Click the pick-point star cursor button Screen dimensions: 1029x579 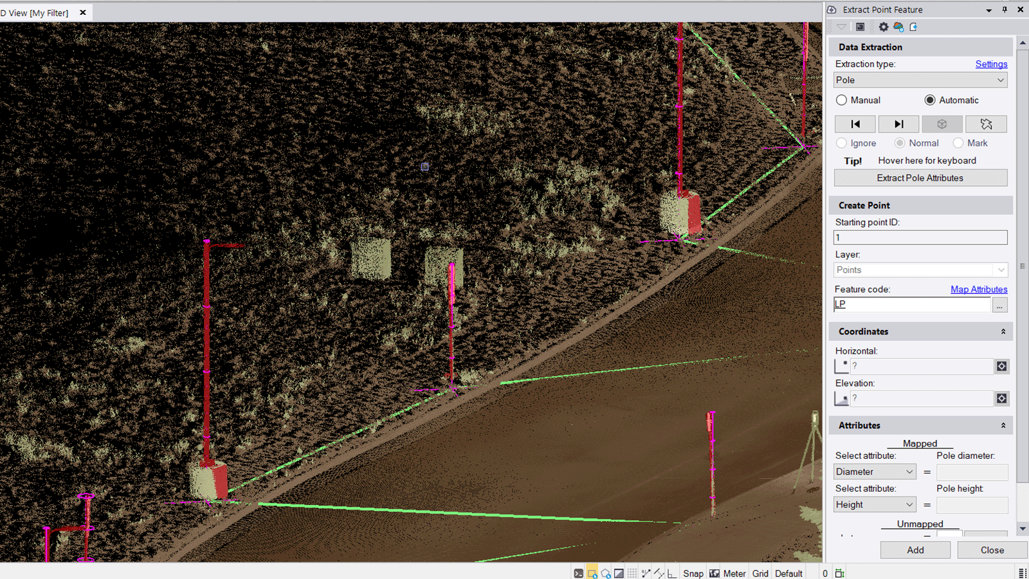(986, 124)
